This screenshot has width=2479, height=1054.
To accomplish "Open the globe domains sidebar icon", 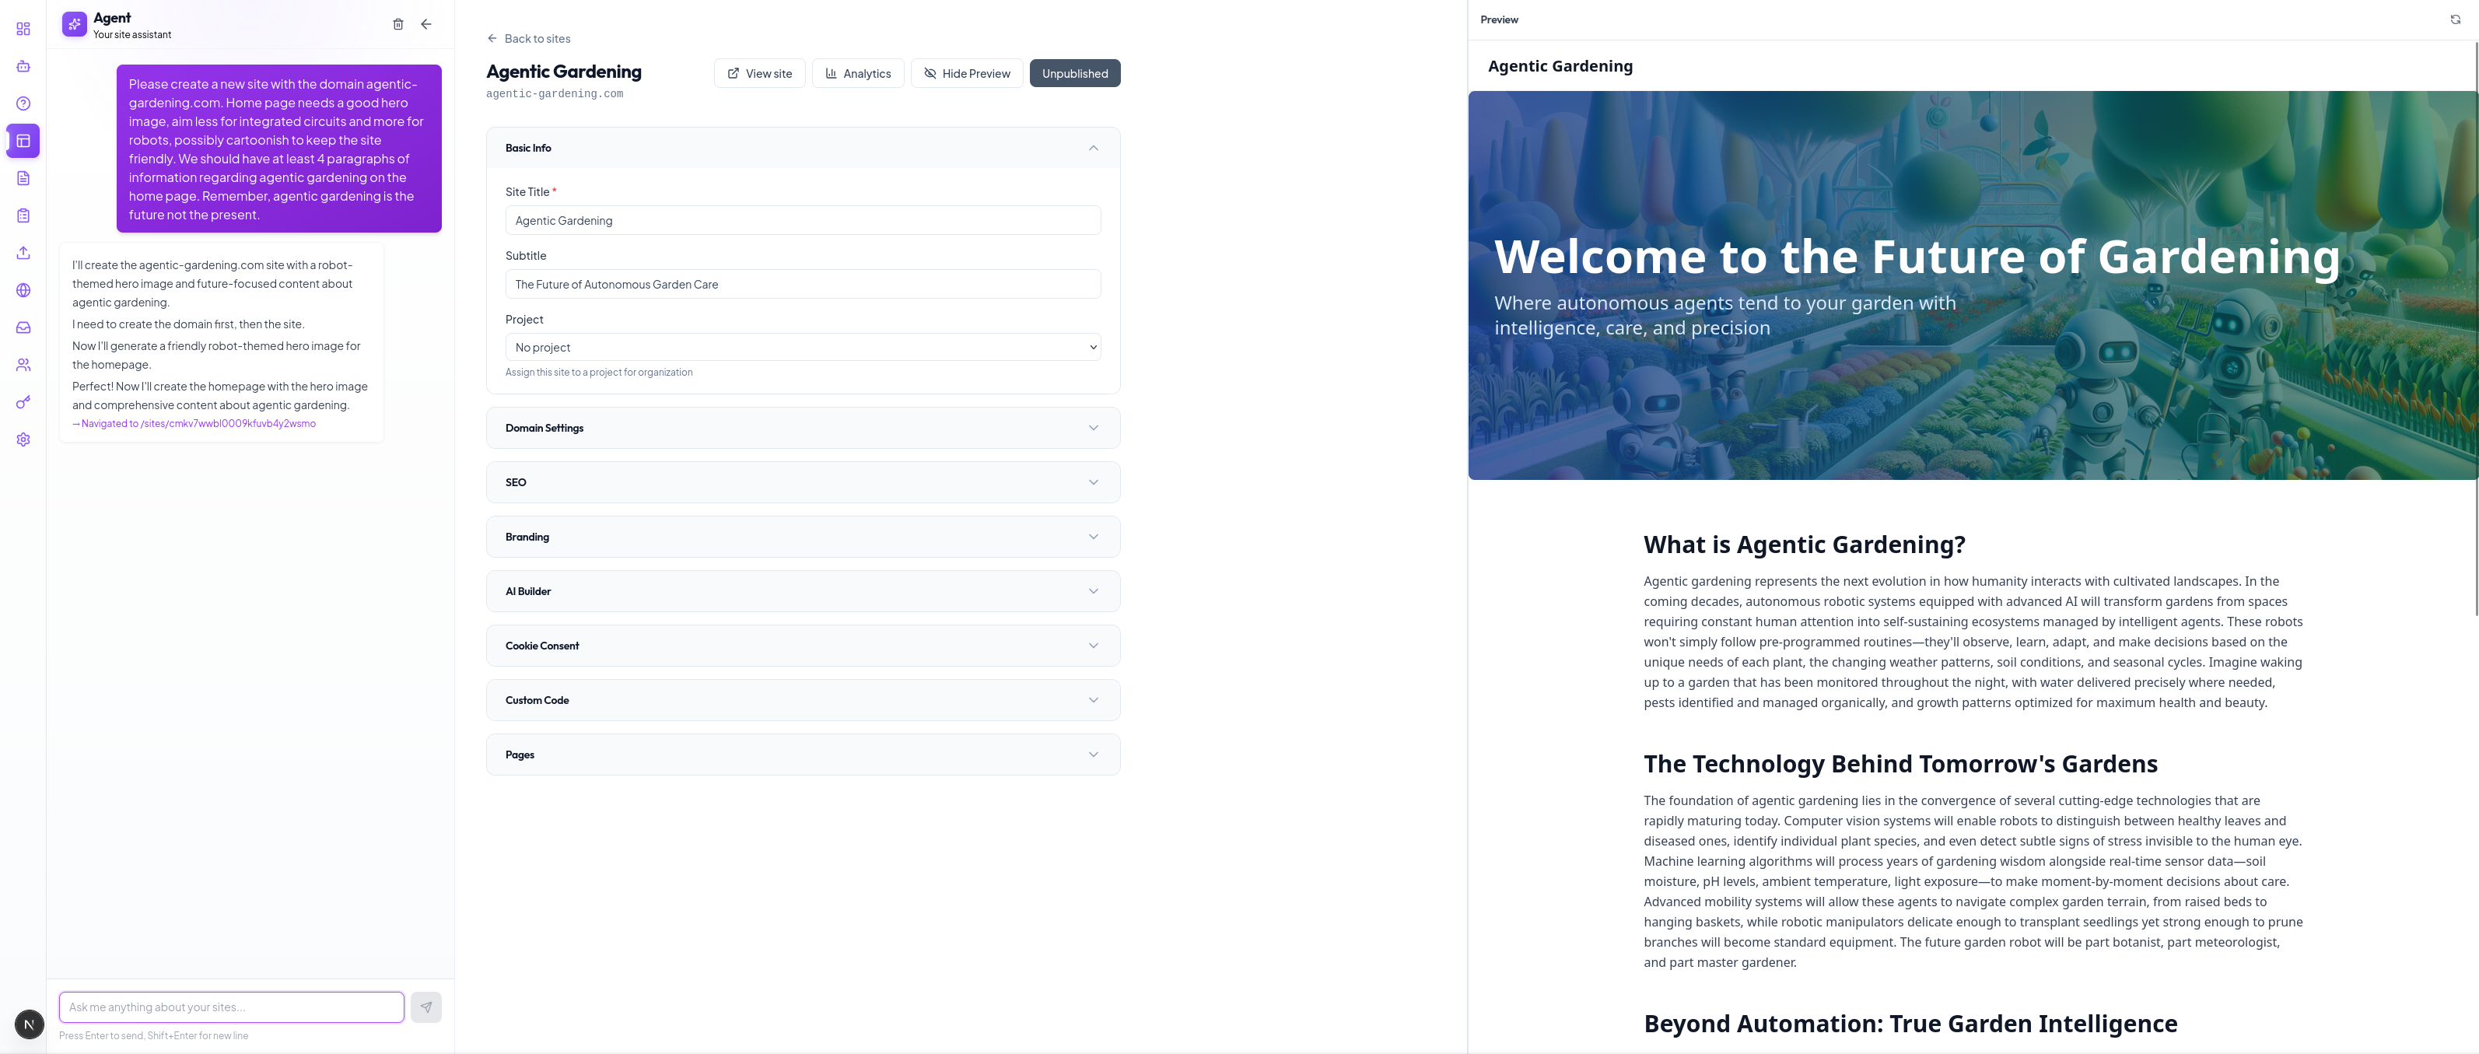I will (x=23, y=291).
